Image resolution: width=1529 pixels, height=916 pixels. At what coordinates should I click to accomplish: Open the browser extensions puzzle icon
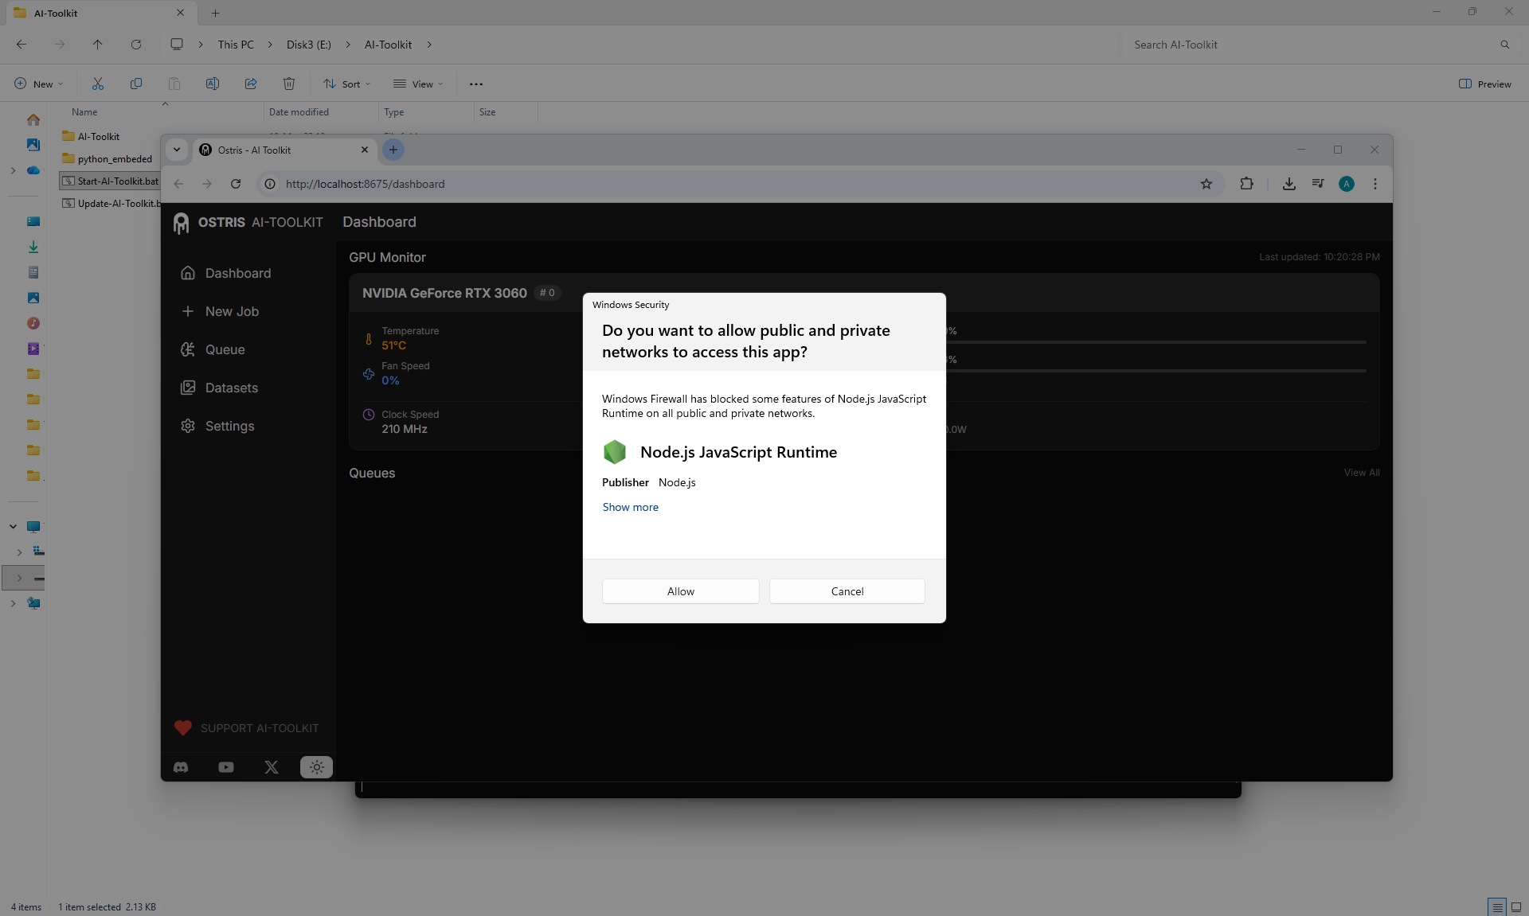pos(1246,184)
